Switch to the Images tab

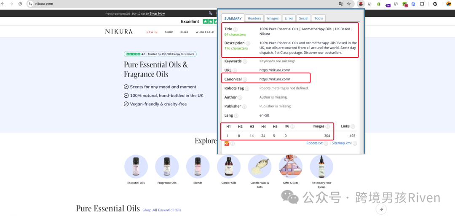pos(273,18)
